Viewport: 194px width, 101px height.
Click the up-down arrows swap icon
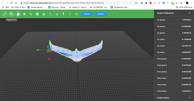50,14
